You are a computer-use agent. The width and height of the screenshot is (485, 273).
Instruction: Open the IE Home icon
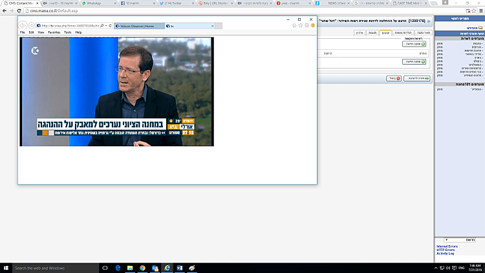point(294,25)
